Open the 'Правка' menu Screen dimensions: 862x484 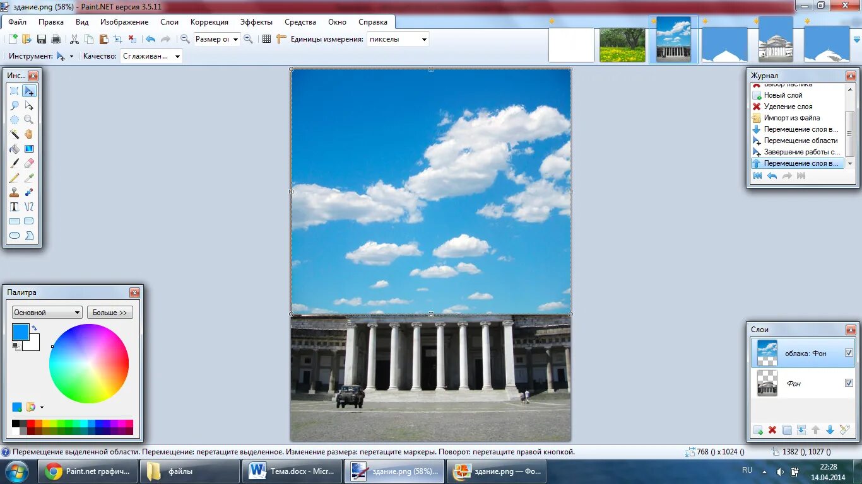[x=51, y=22]
